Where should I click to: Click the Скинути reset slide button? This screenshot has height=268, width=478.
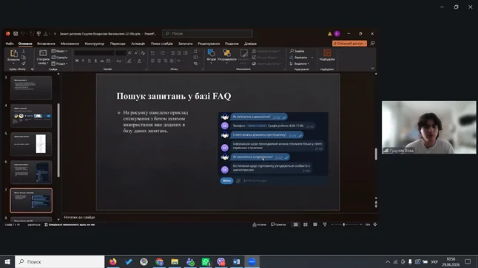(x=59, y=57)
